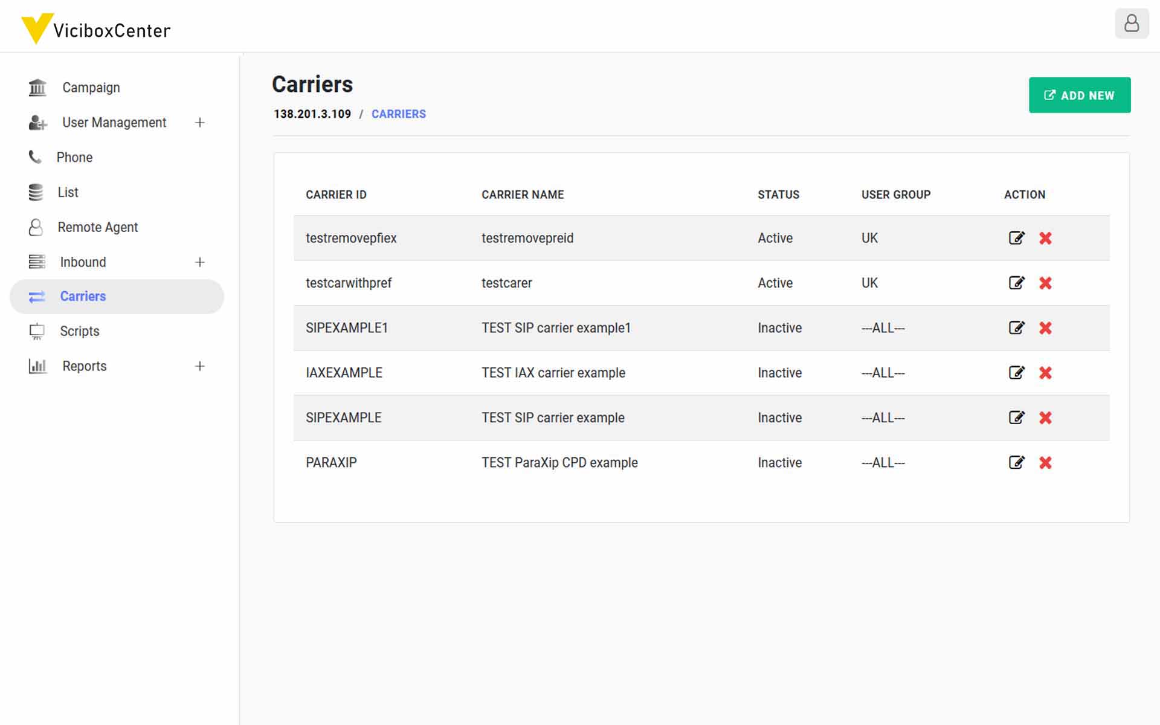Click the user profile icon
The width and height of the screenshot is (1160, 725).
click(1131, 24)
